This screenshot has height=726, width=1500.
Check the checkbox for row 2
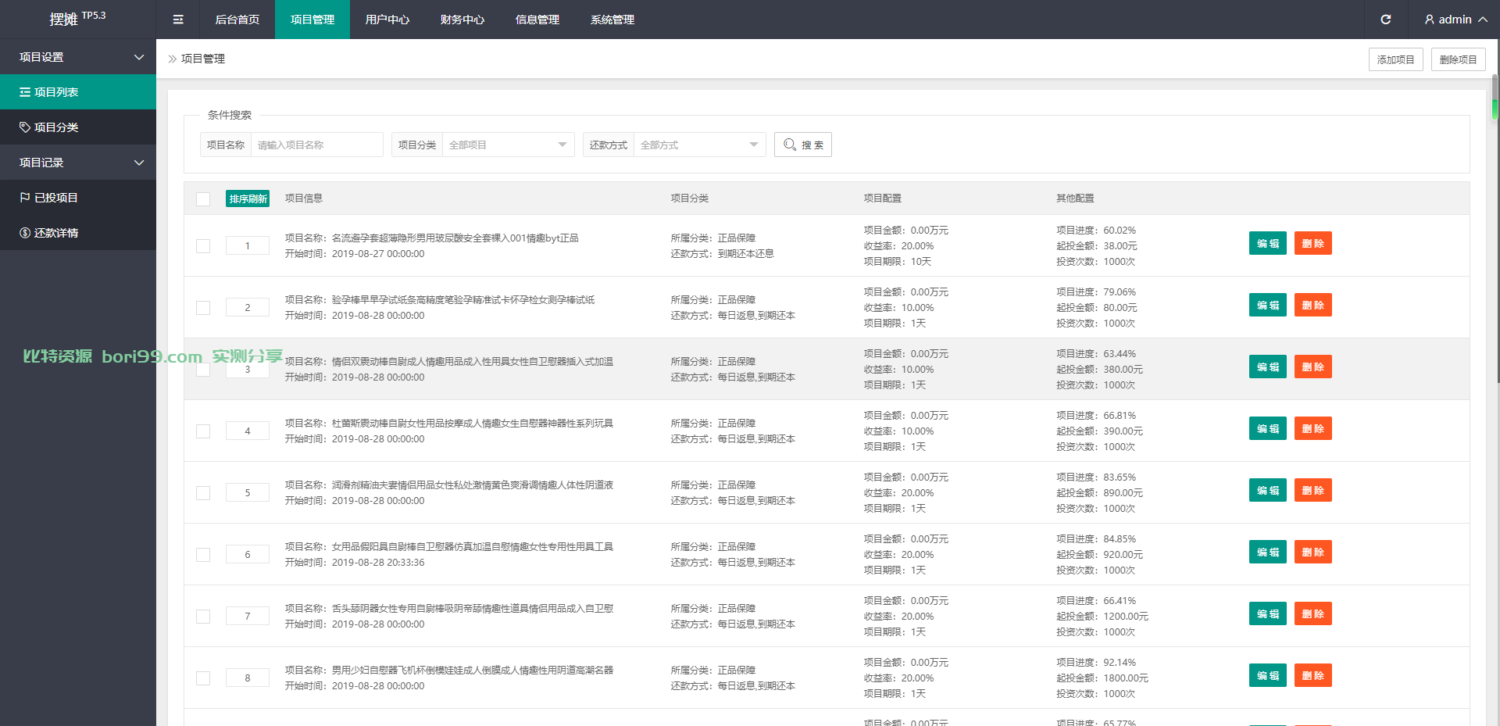pos(203,308)
